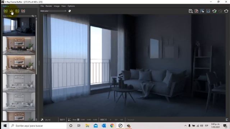Open the 1x1 sample size dropdown
The width and height of the screenshot is (230, 129).
62,120
